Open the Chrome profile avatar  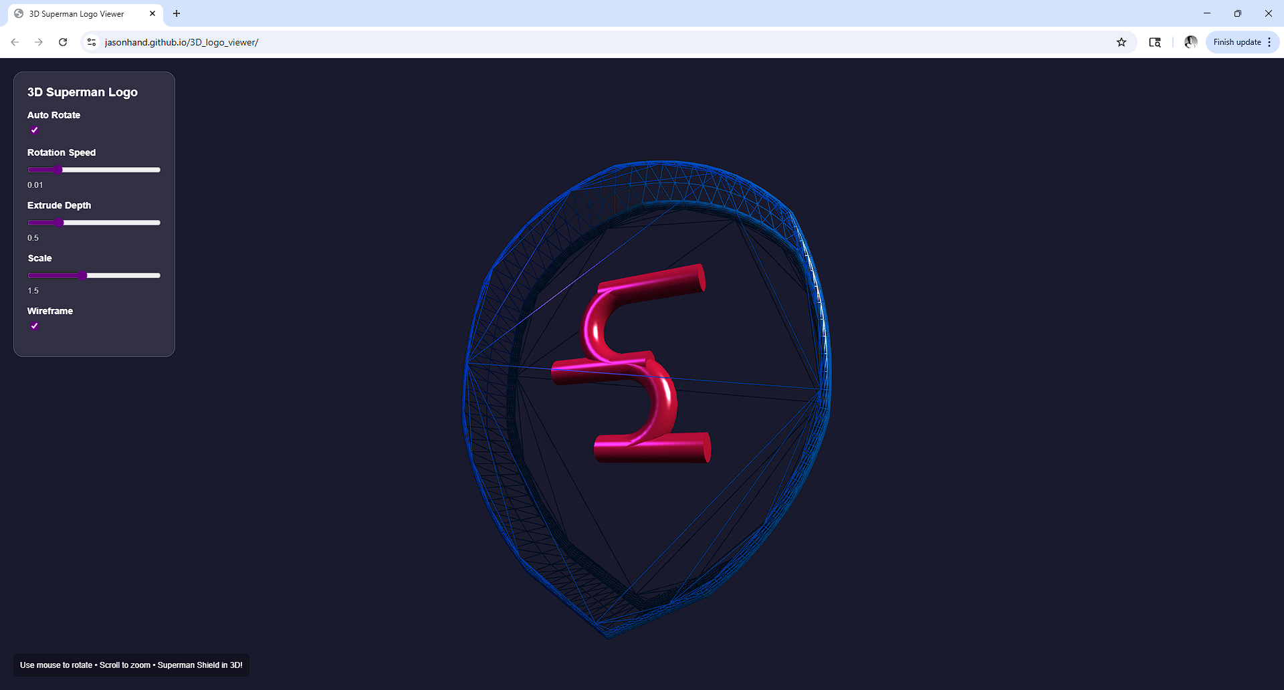[x=1190, y=42]
